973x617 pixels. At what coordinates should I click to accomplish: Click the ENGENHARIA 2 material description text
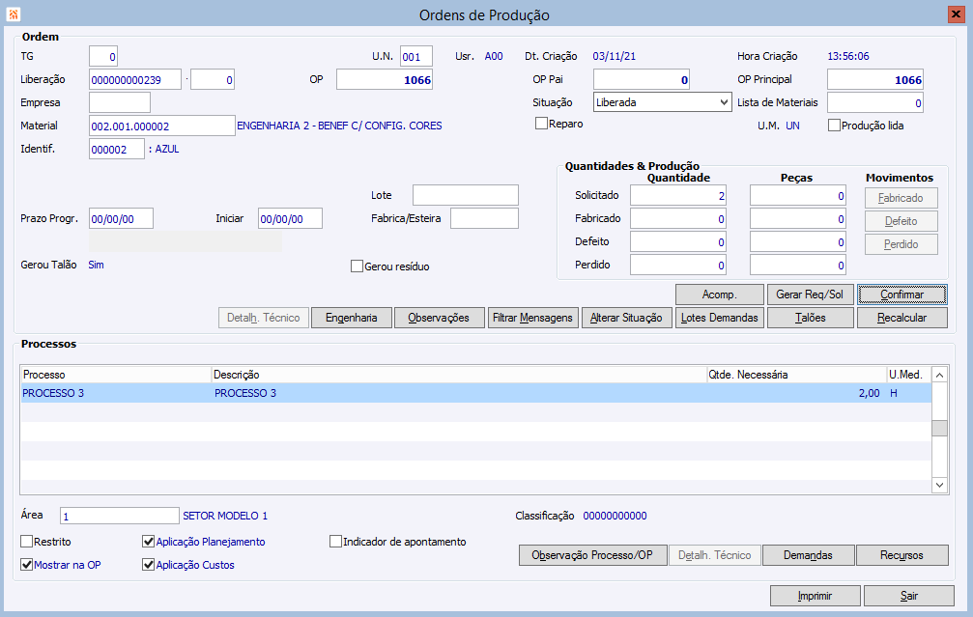point(339,126)
